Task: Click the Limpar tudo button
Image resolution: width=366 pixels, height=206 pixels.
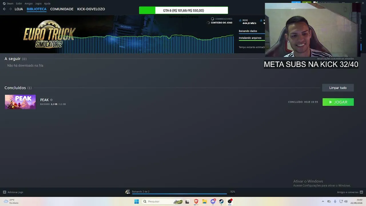Action: 338,88
